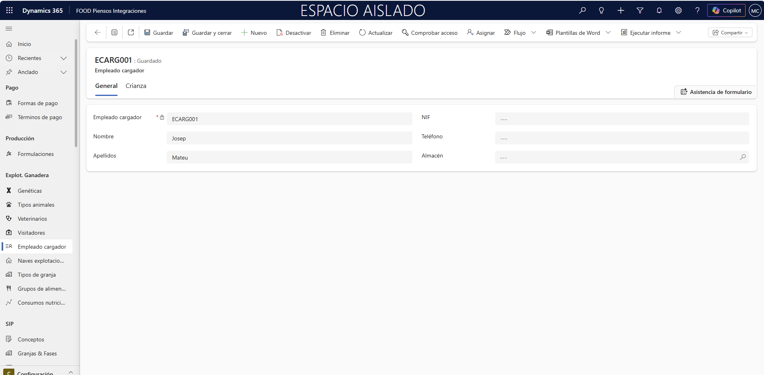This screenshot has height=375, width=764.
Task: Open the filter funnel icon
Action: [x=640, y=10]
